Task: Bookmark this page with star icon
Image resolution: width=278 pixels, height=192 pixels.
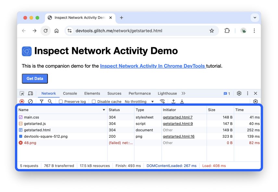Action: click(x=212, y=31)
